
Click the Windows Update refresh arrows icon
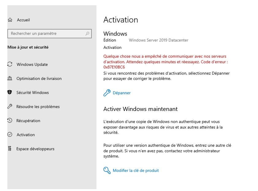pos(10,64)
